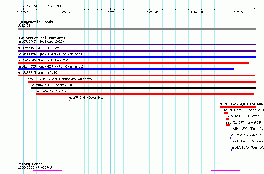Image resolution: width=264 pixels, height=174 pixels.
Task: Click the 125704k ruler position
Action: click(x=110, y=12)
